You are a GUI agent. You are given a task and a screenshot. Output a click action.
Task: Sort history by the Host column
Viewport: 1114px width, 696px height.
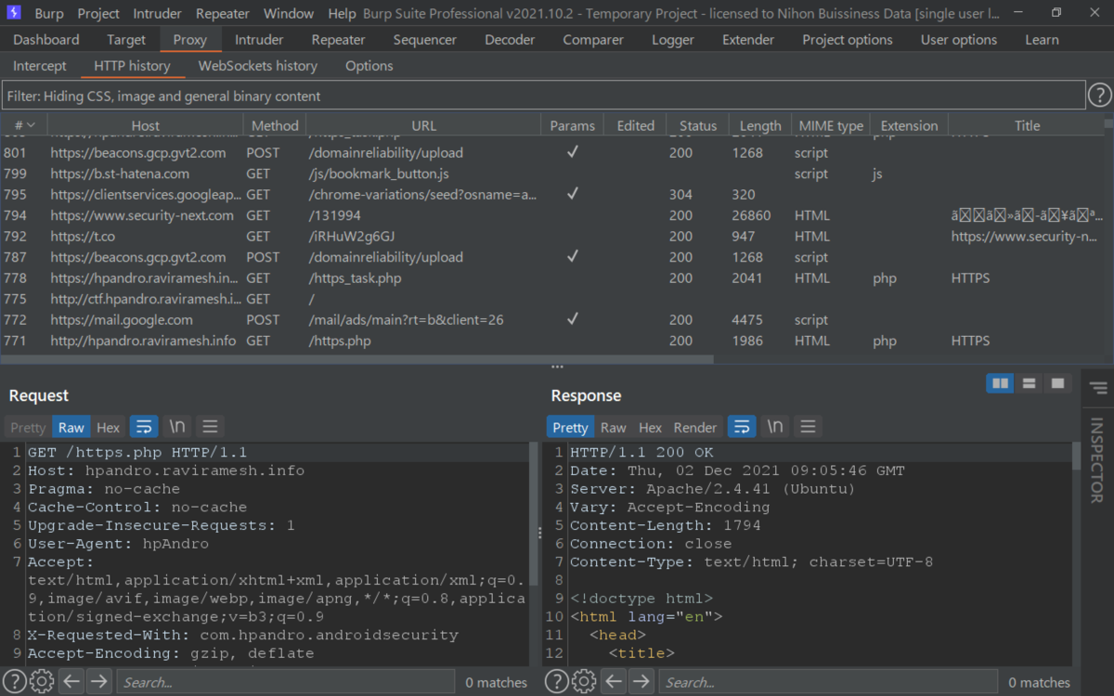(x=145, y=125)
